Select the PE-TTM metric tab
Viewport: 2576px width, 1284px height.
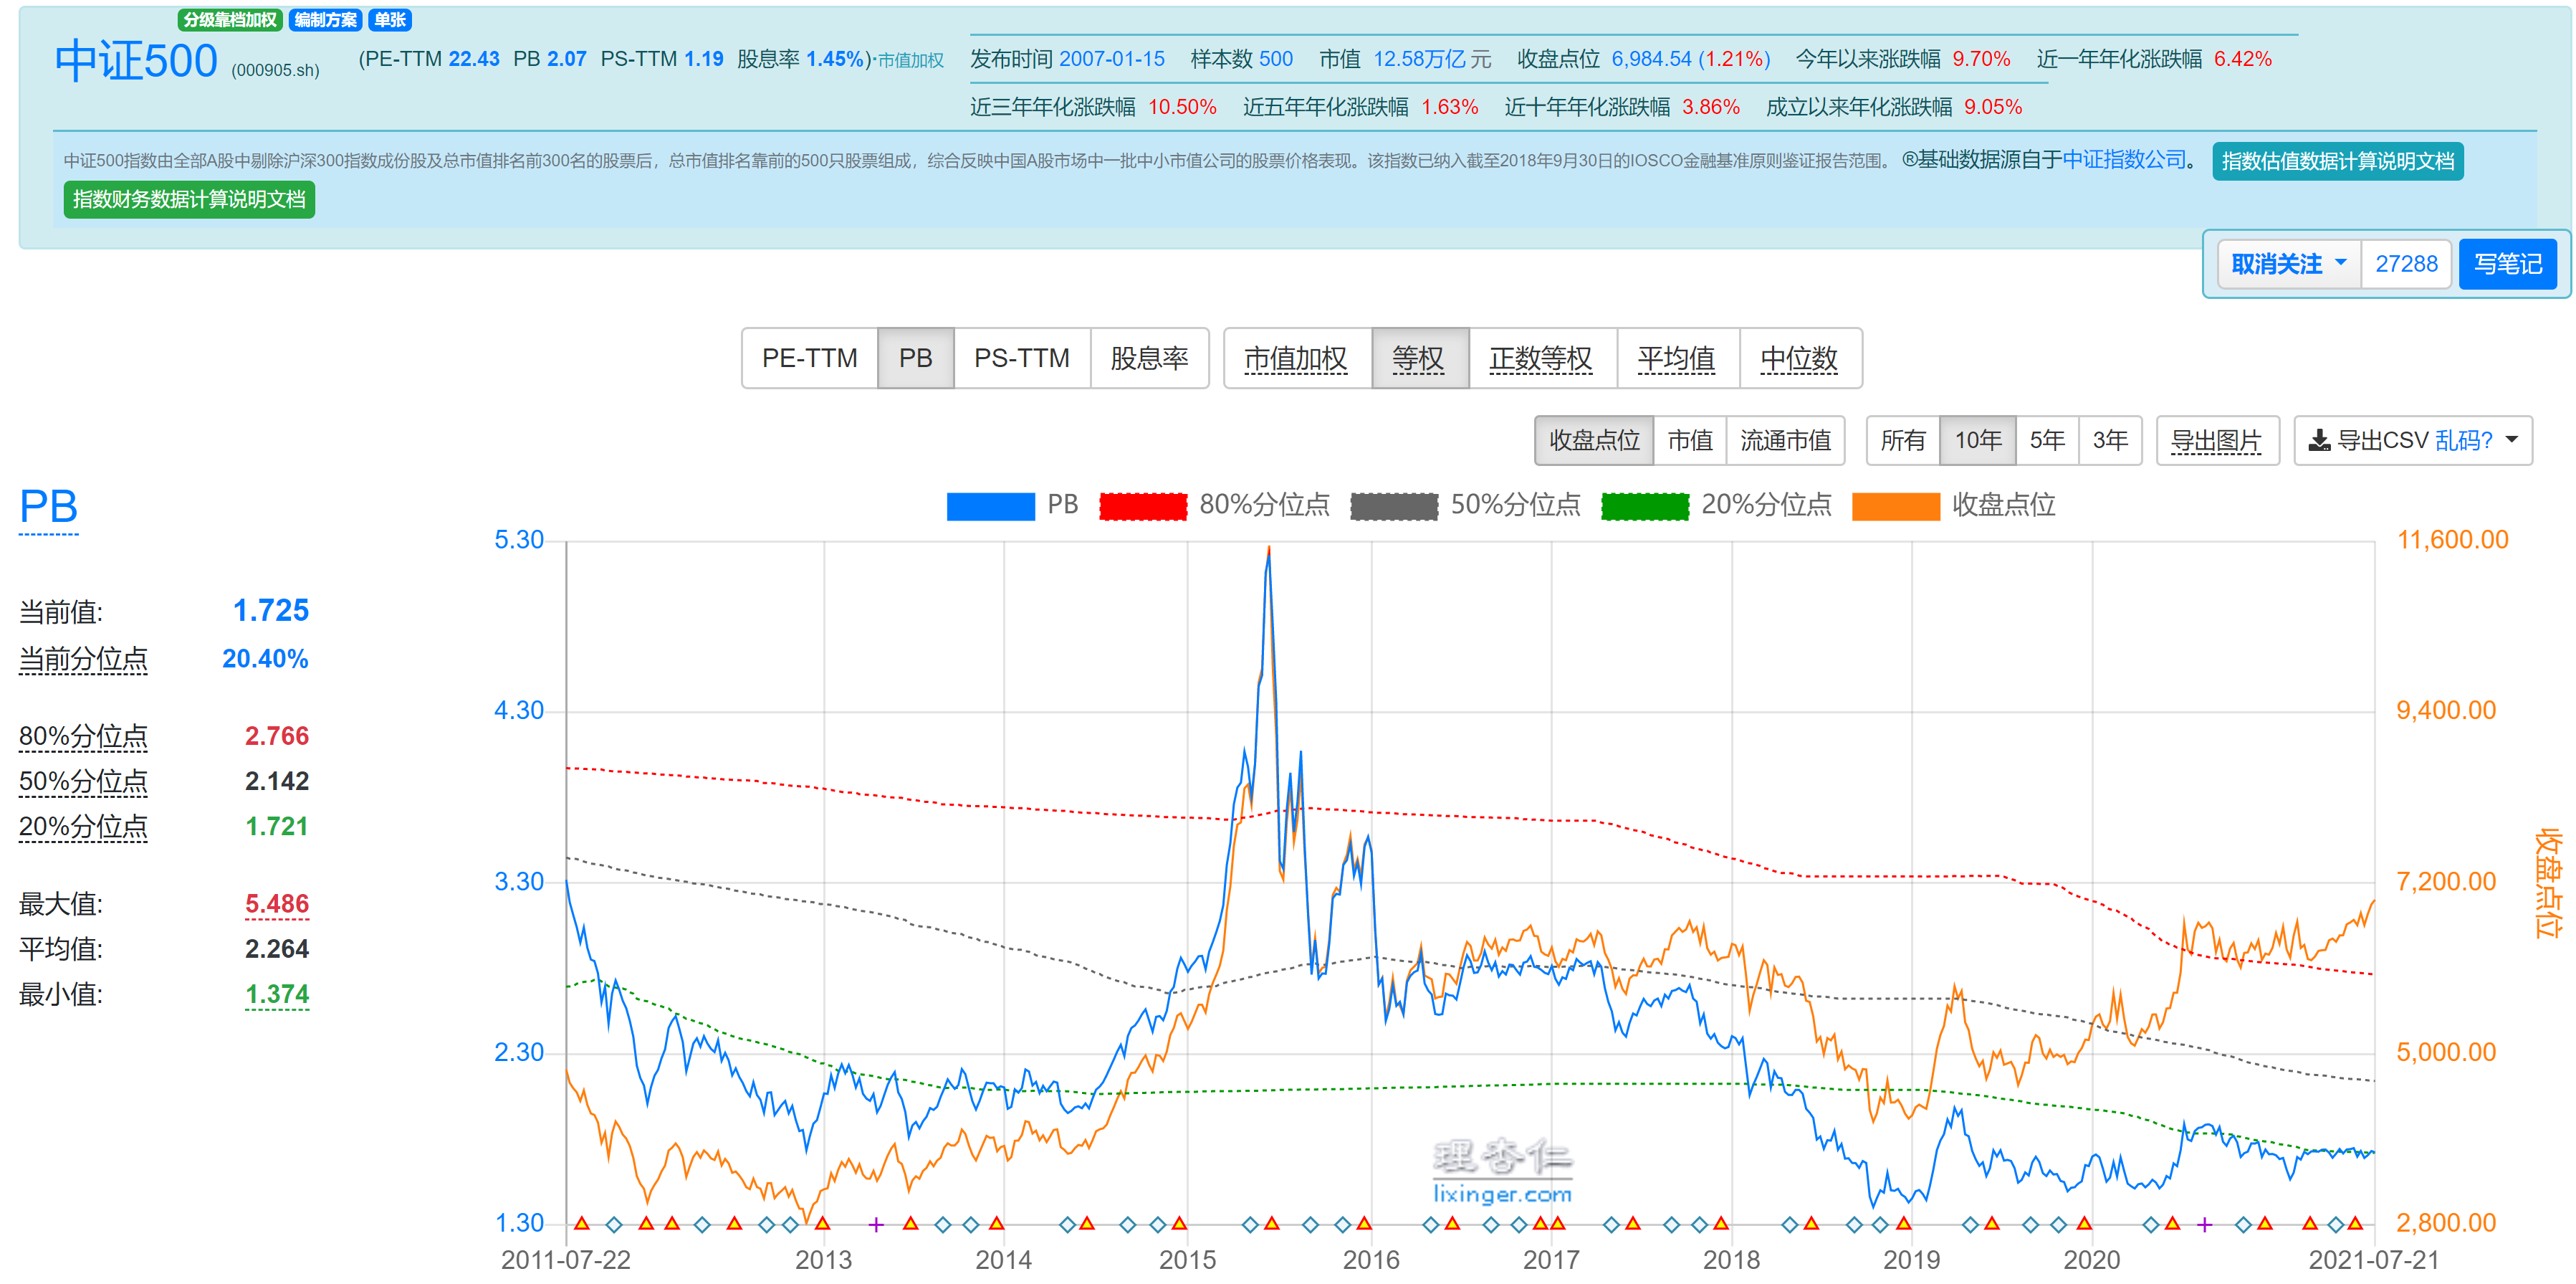click(x=809, y=358)
